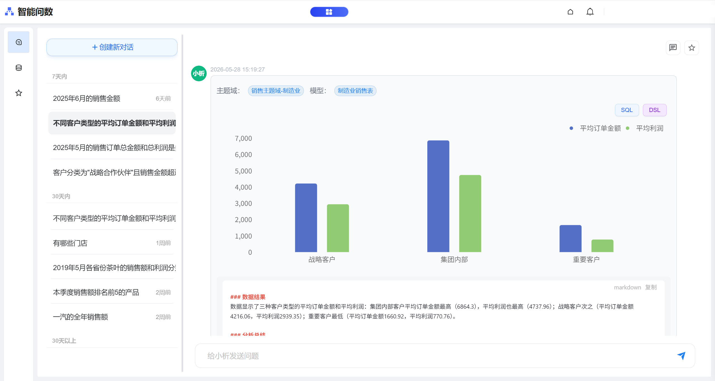Viewport: 715px width, 381px height.
Task: Click the 给小析发送问题 input field
Action: 436,356
